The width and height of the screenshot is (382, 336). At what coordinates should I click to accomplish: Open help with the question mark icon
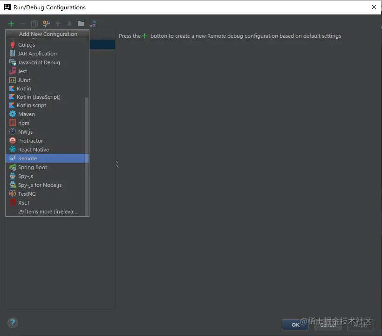[13, 322]
